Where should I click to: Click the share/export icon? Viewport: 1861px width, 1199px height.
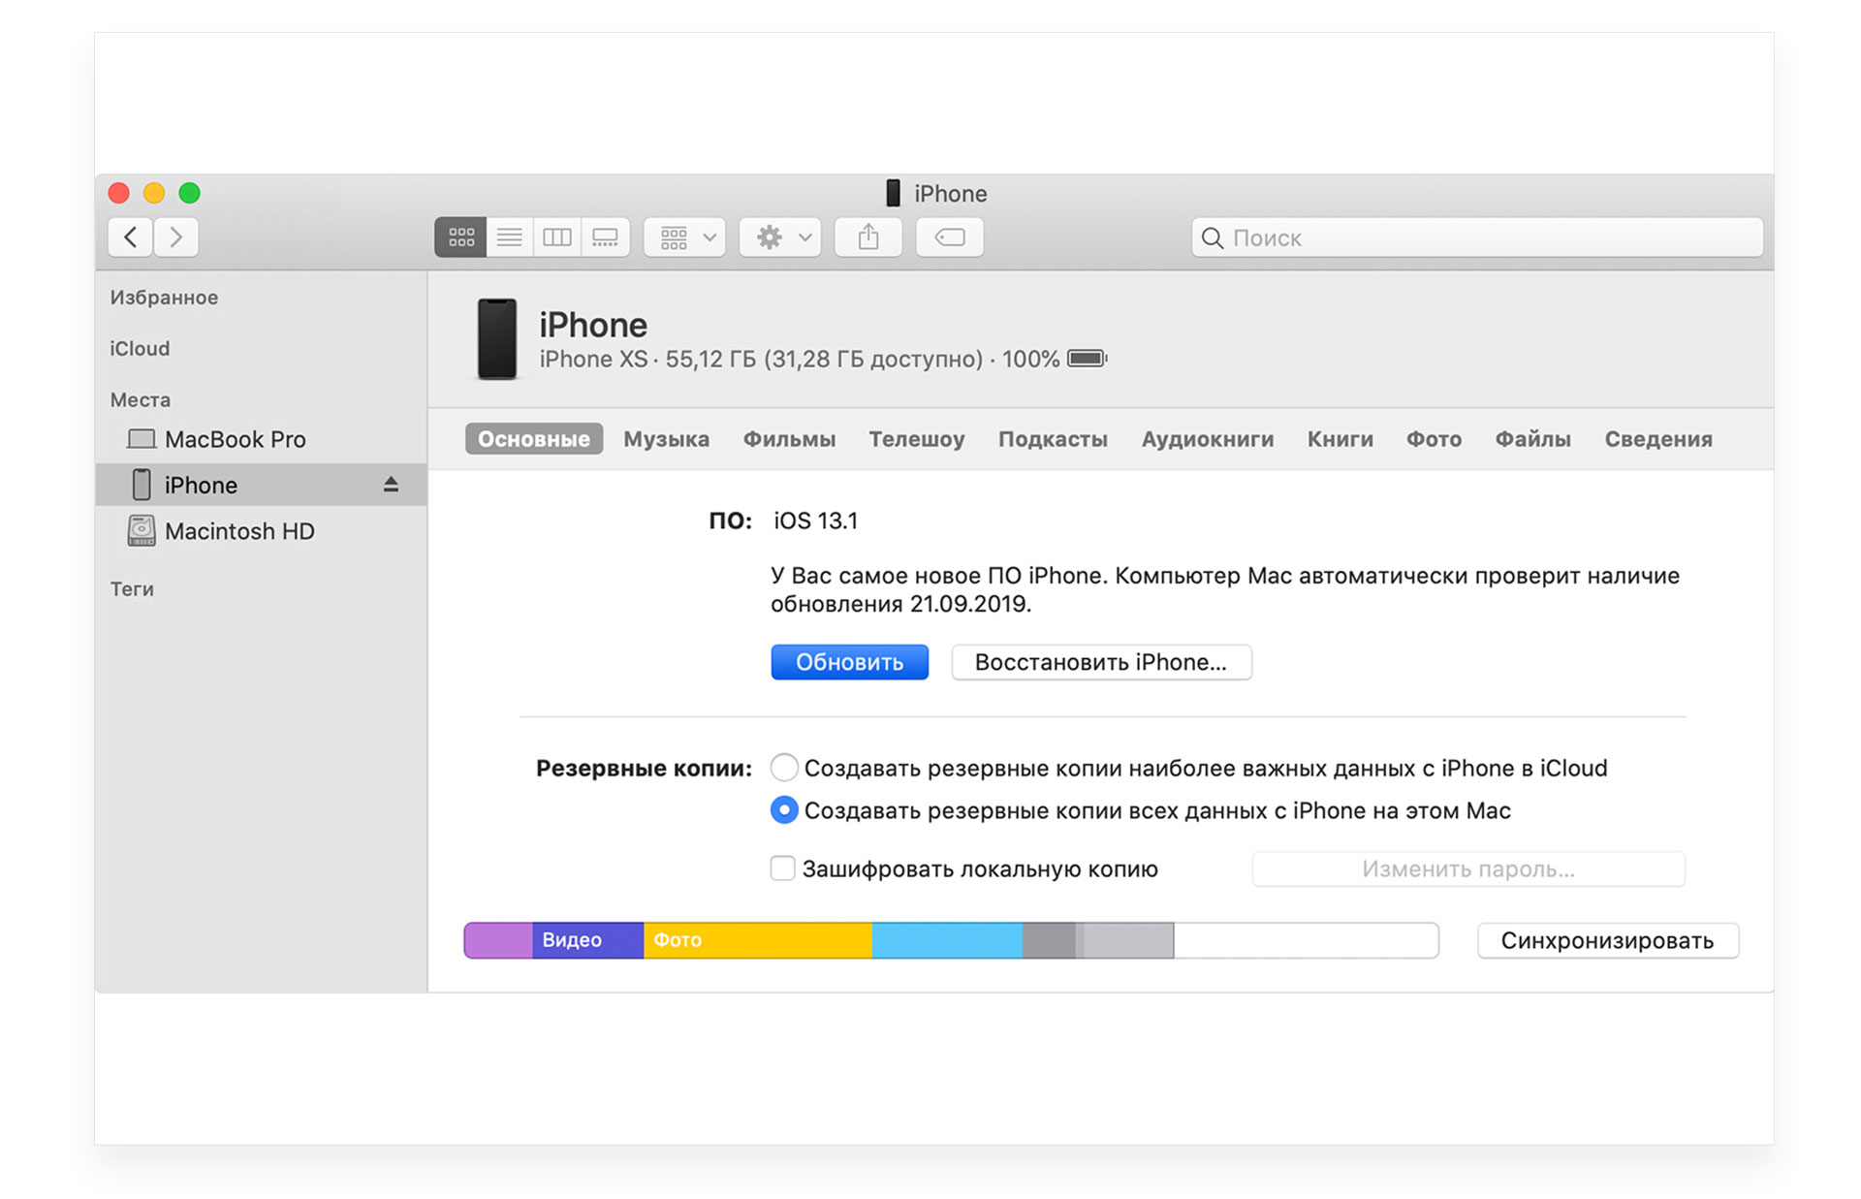coord(867,236)
